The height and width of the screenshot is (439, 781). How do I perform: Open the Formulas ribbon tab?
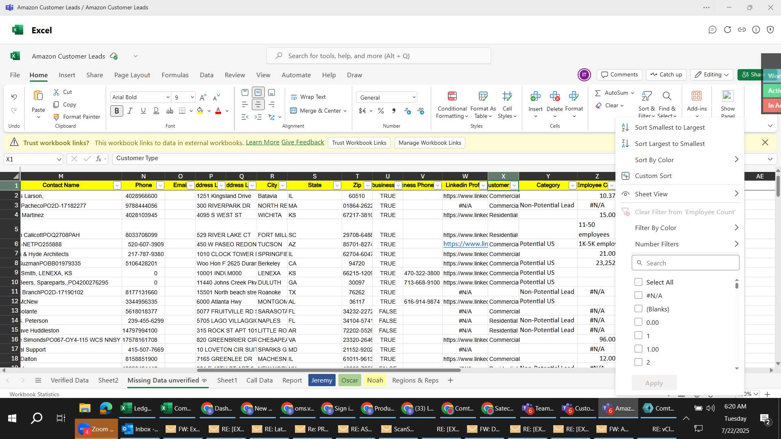[x=175, y=75]
